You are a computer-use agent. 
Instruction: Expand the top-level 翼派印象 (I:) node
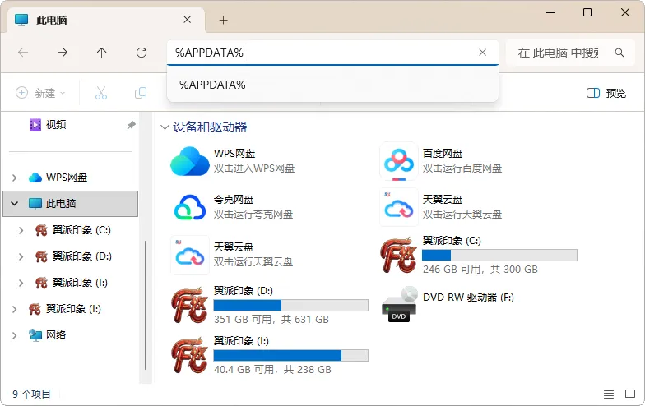coord(15,309)
